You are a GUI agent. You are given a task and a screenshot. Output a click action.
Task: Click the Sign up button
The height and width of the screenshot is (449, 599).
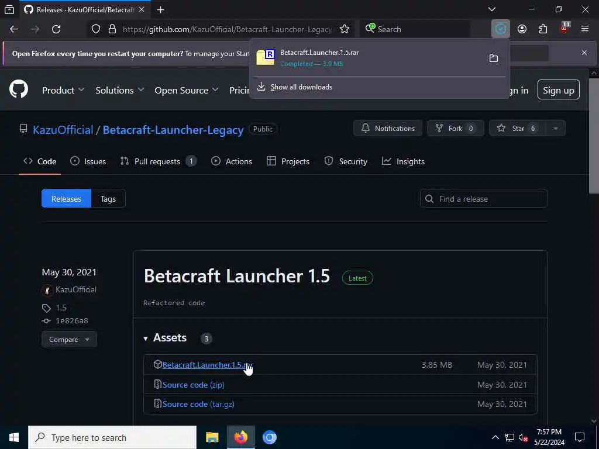(x=559, y=90)
